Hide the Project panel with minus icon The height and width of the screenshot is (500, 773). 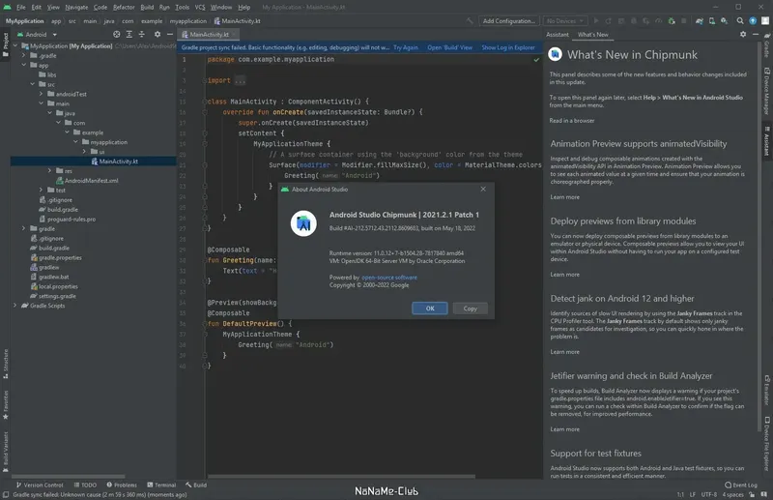[170, 35]
